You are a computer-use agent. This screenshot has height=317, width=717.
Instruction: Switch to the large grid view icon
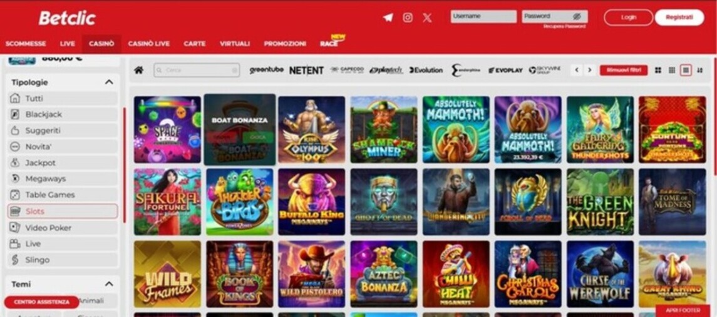coord(658,71)
